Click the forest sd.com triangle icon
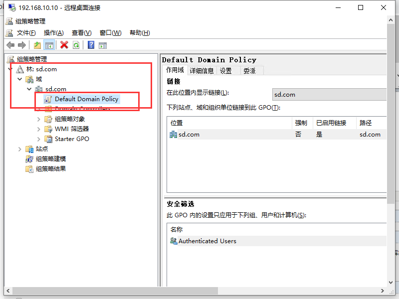This screenshot has height=299, width=399. tap(20, 69)
